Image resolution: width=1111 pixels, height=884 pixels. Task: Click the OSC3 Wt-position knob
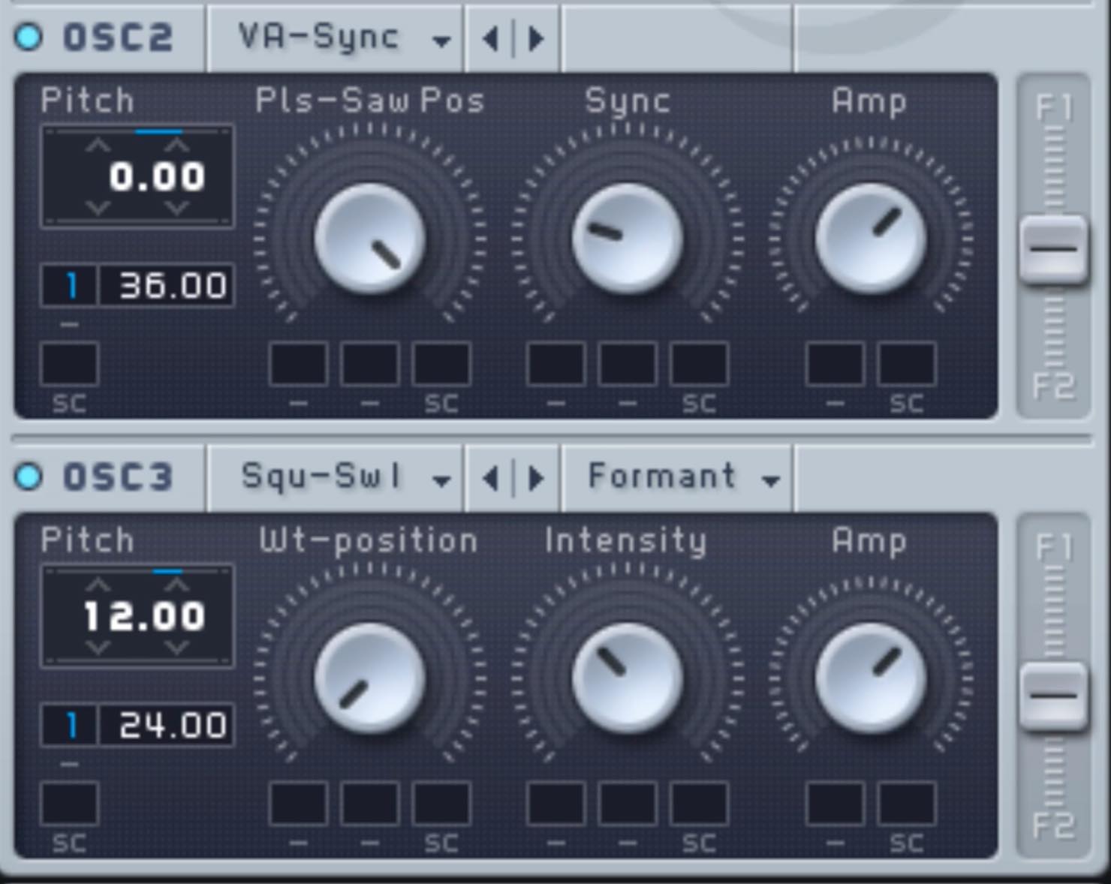click(x=369, y=678)
